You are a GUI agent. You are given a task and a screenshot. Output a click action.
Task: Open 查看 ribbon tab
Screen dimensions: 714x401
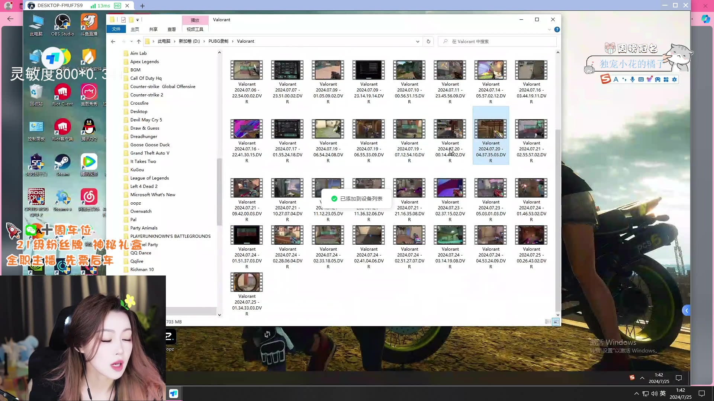(x=171, y=29)
